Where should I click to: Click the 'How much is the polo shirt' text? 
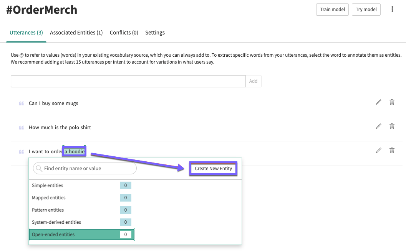(60, 127)
